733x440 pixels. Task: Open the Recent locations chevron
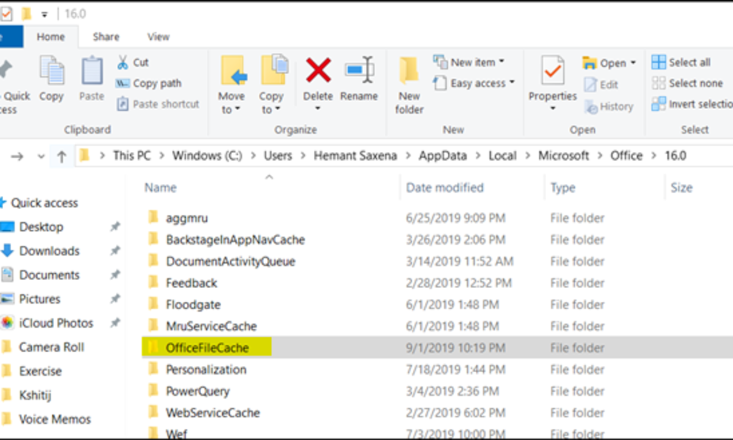coord(41,156)
